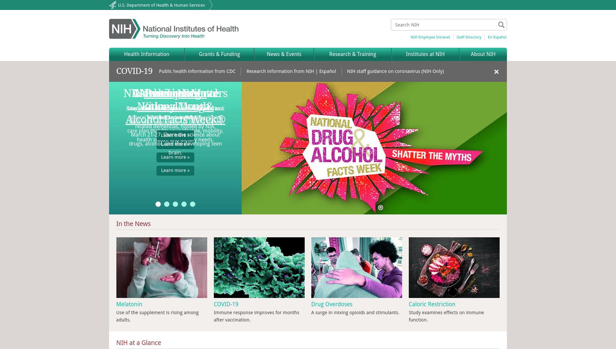Open Research information from NIH link
The height and width of the screenshot is (349, 616).
click(280, 71)
